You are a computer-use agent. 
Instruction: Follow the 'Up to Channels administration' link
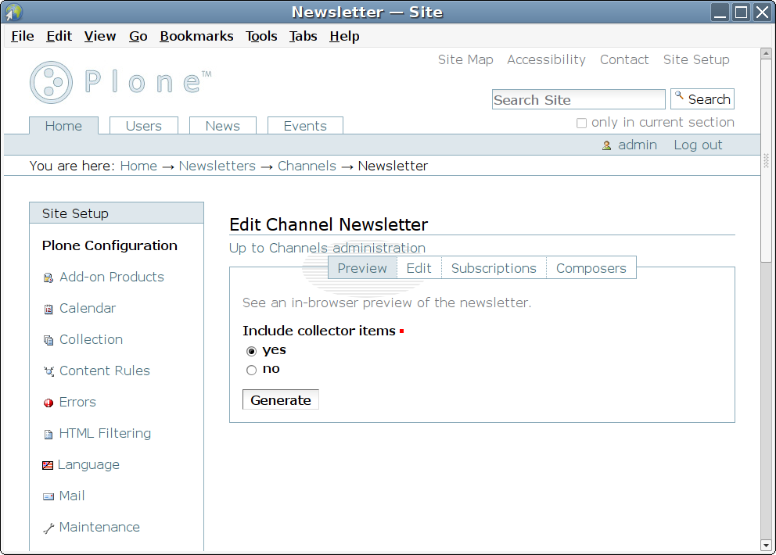(327, 248)
